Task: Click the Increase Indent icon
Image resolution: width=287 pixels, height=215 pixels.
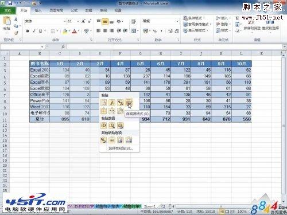Action: pyautogui.click(x=125, y=30)
